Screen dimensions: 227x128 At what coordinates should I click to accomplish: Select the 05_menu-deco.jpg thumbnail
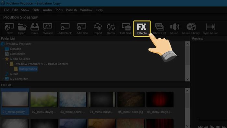(131, 99)
